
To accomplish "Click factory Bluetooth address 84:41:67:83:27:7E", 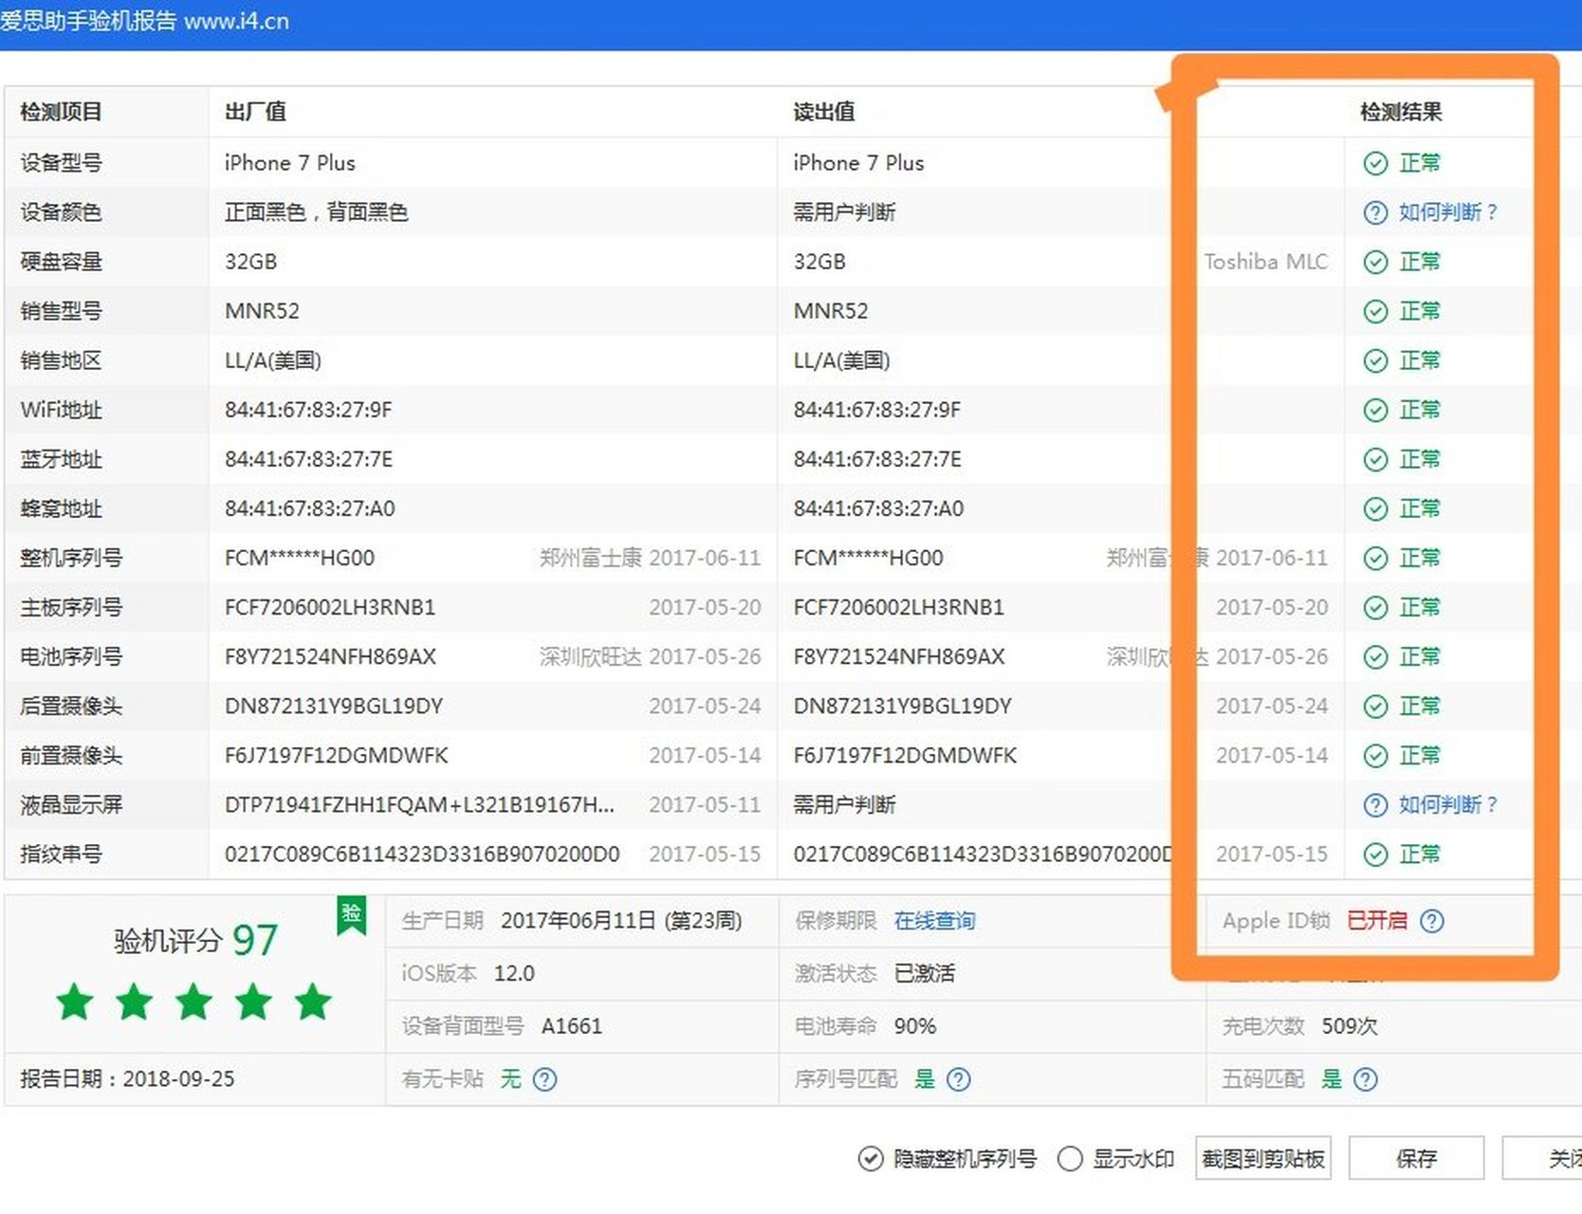I will point(308,459).
